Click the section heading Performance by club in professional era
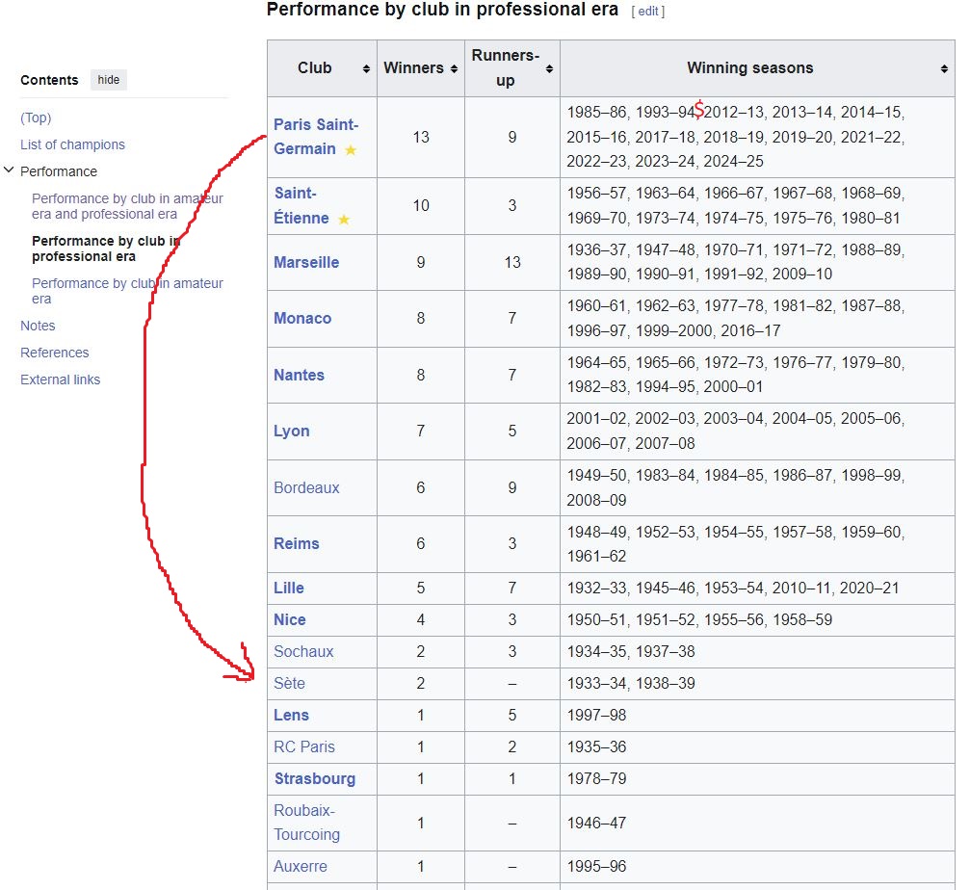 [x=442, y=10]
